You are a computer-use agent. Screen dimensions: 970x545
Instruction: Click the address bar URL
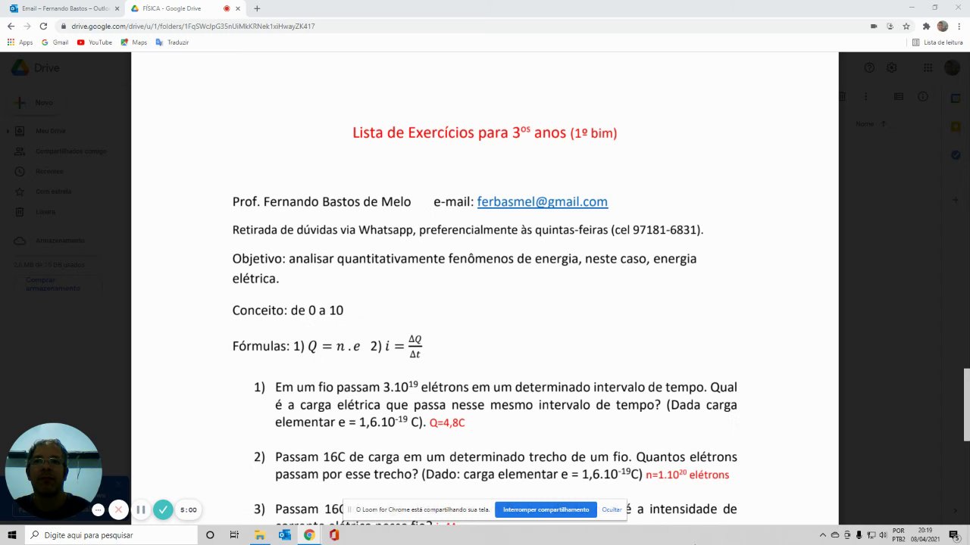coord(193,26)
